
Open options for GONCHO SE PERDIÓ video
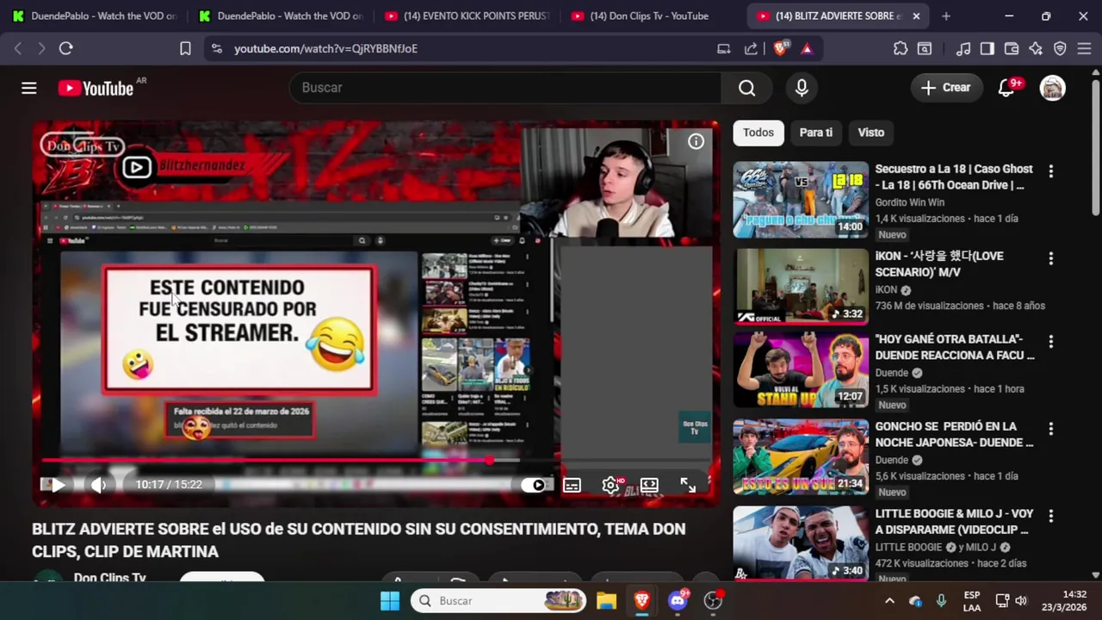point(1050,429)
